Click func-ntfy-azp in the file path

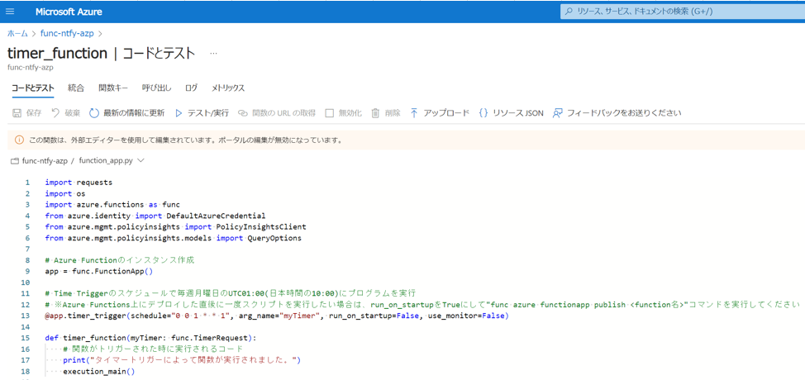45,160
